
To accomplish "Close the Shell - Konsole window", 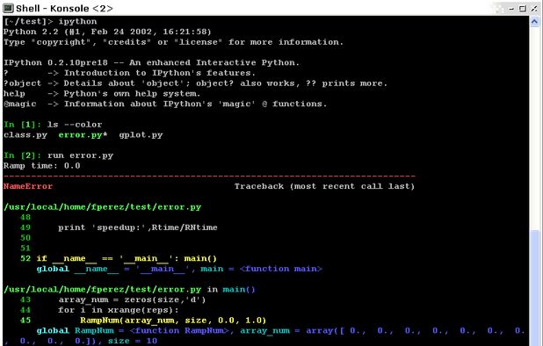I will pos(534,9).
